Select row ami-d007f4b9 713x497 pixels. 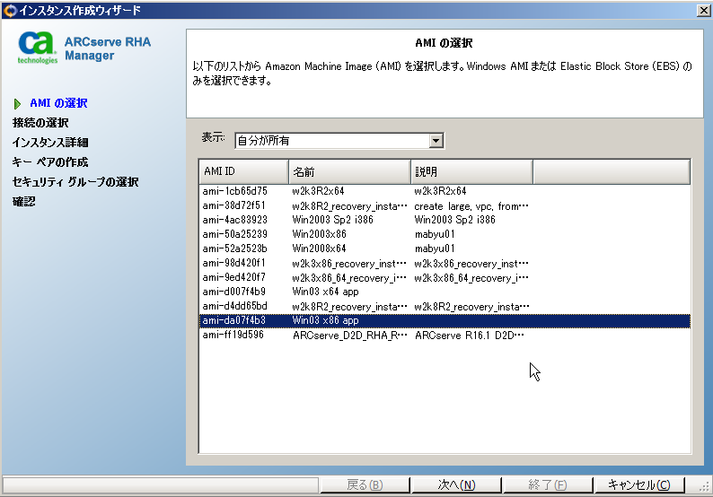(x=445, y=292)
